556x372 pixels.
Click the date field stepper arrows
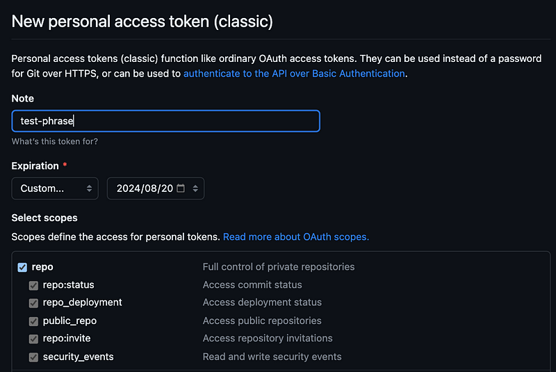click(x=195, y=188)
